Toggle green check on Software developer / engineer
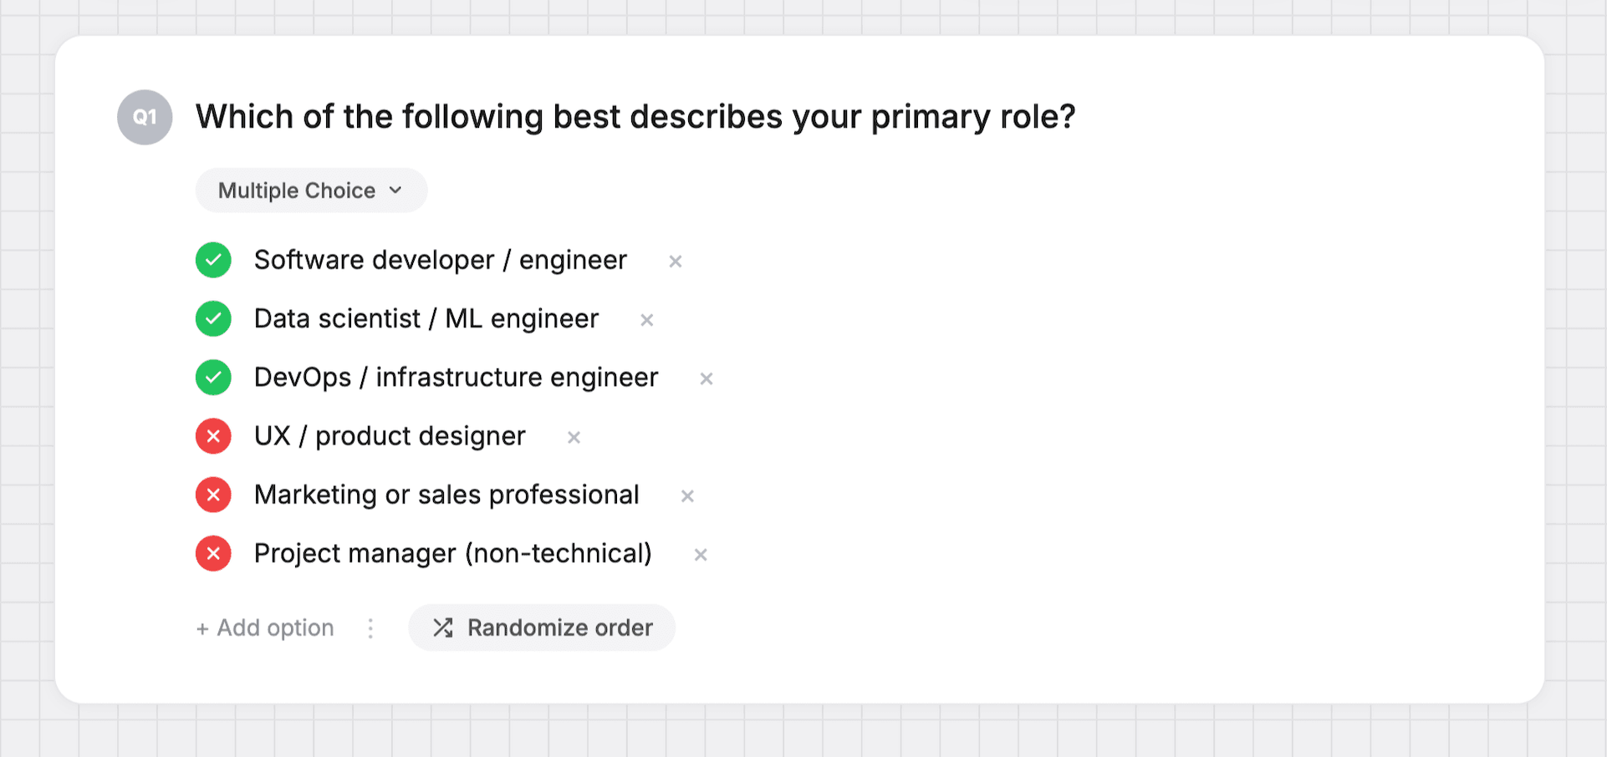 click(213, 260)
